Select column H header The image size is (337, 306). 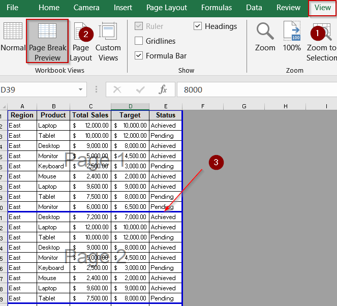point(285,106)
